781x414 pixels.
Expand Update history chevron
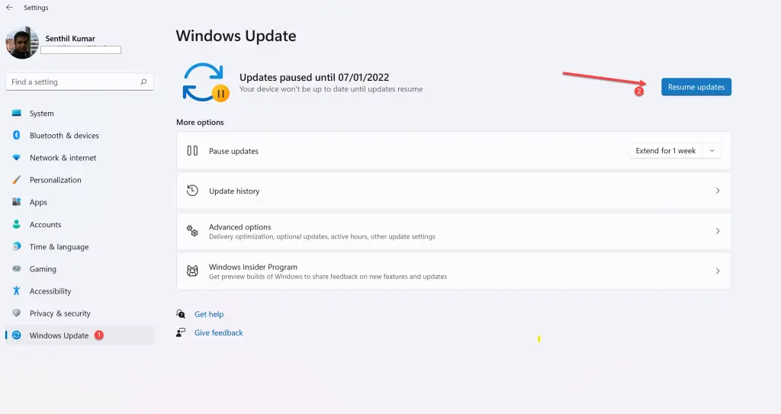[717, 191]
